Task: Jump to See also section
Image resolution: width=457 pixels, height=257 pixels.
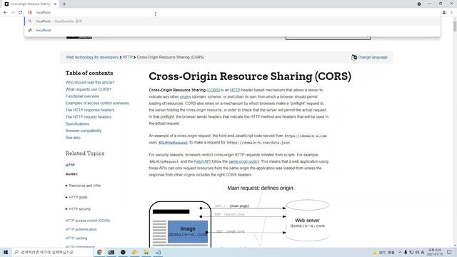Action: (x=73, y=138)
